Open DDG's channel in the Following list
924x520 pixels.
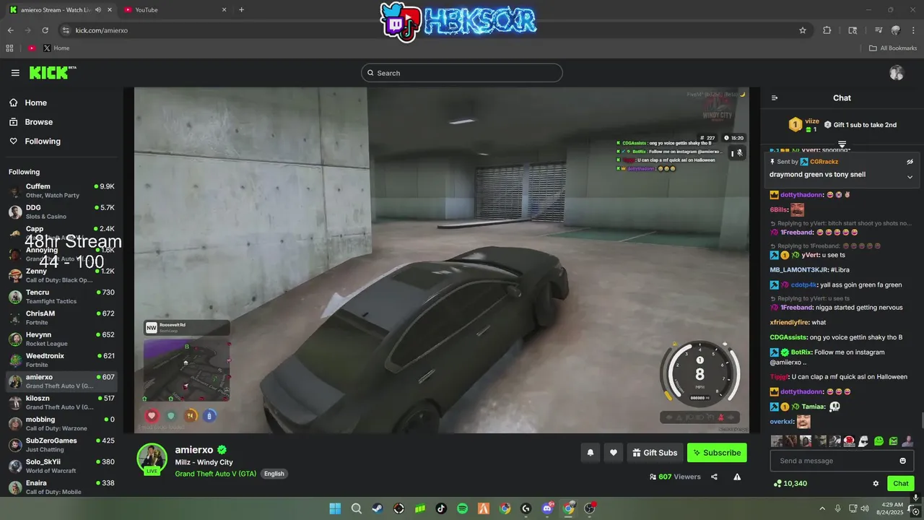61,212
